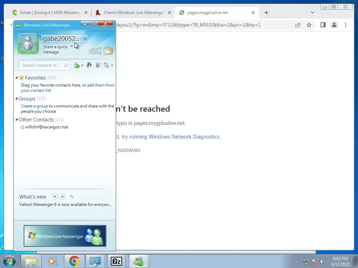Click the Favorites star icon
The image size is (358, 268).
click(21, 77)
